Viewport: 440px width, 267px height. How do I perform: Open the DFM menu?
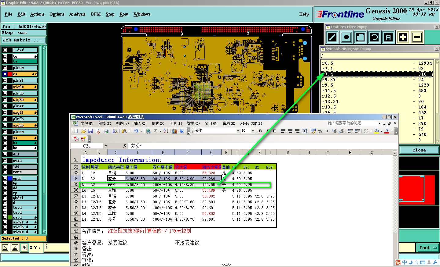pos(96,14)
